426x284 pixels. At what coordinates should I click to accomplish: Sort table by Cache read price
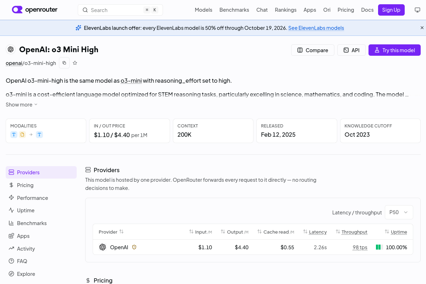[x=276, y=232]
